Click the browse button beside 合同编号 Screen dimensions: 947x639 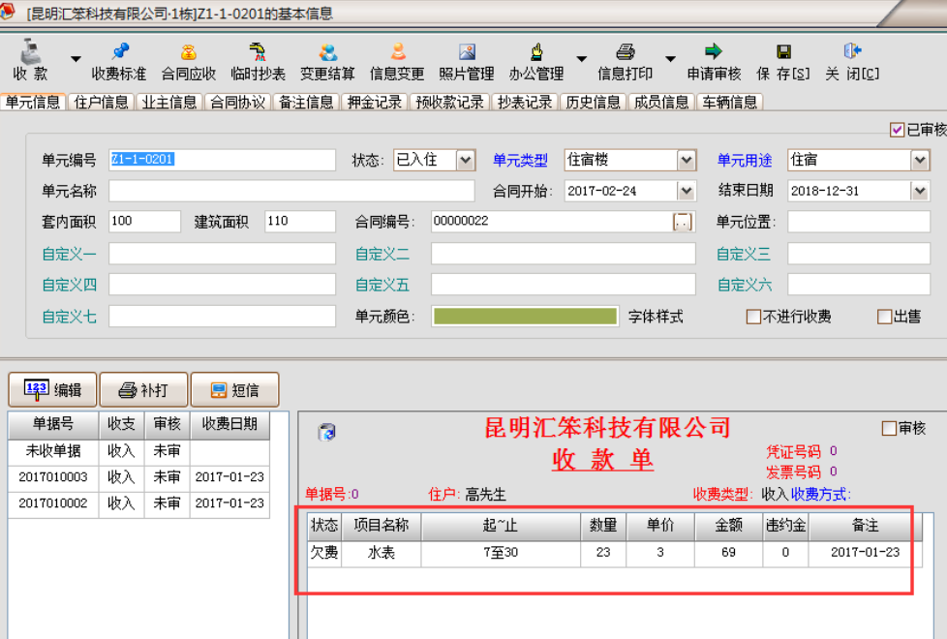coord(684,222)
